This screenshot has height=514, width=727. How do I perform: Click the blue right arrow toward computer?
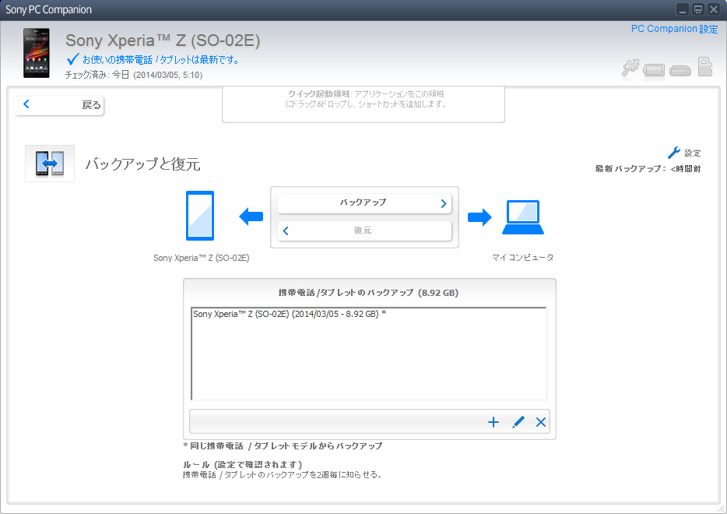click(x=479, y=217)
